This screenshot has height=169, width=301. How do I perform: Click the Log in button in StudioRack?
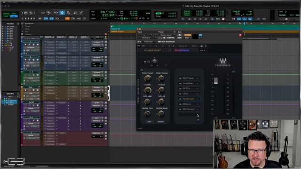click(202, 50)
